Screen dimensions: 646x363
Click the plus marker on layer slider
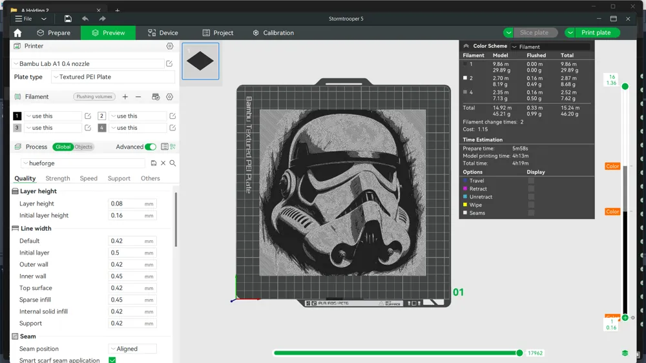pos(625,318)
